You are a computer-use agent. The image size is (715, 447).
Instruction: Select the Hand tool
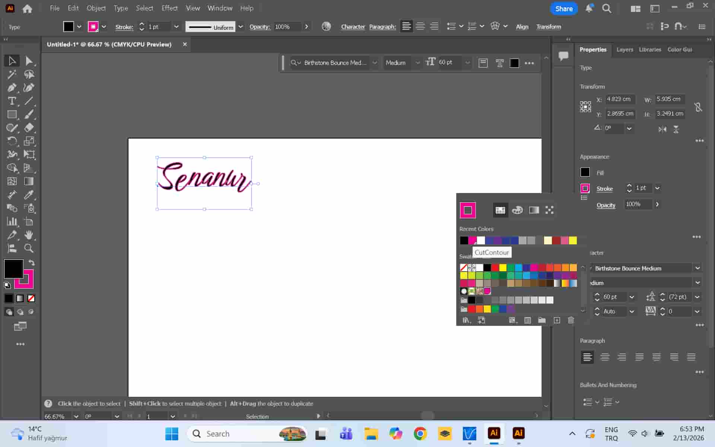click(x=29, y=235)
